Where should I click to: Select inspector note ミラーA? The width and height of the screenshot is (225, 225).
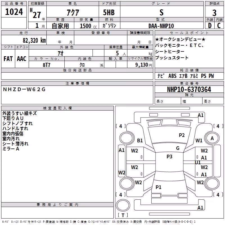click(x=11, y=149)
